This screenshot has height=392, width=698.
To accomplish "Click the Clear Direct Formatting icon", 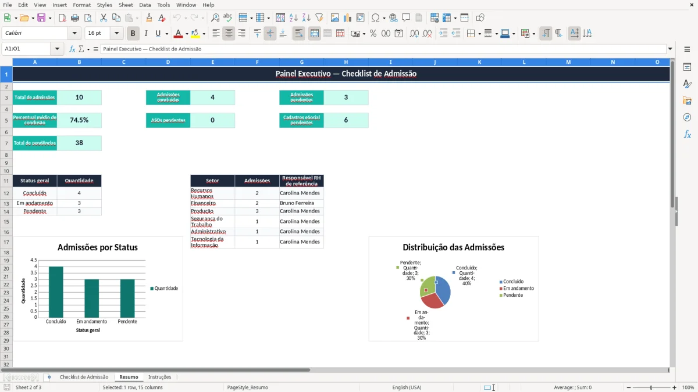I will pos(162,18).
